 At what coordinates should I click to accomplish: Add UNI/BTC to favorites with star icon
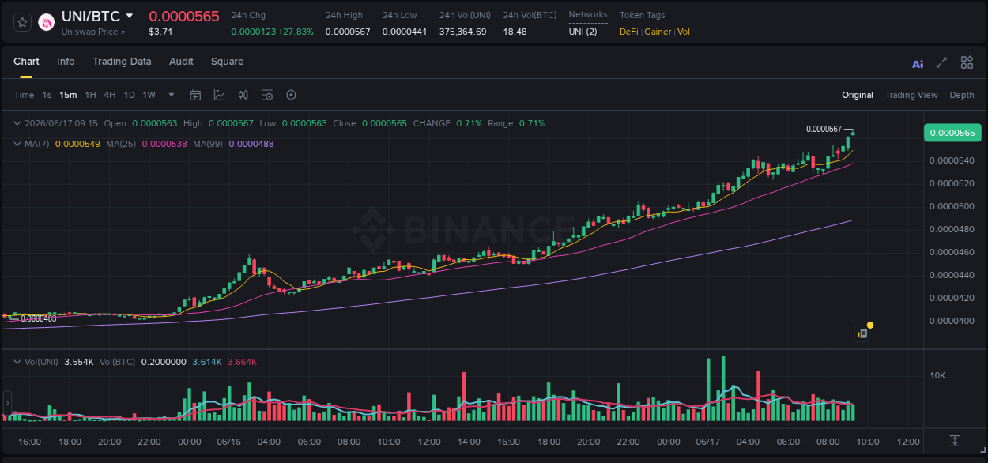coord(22,22)
